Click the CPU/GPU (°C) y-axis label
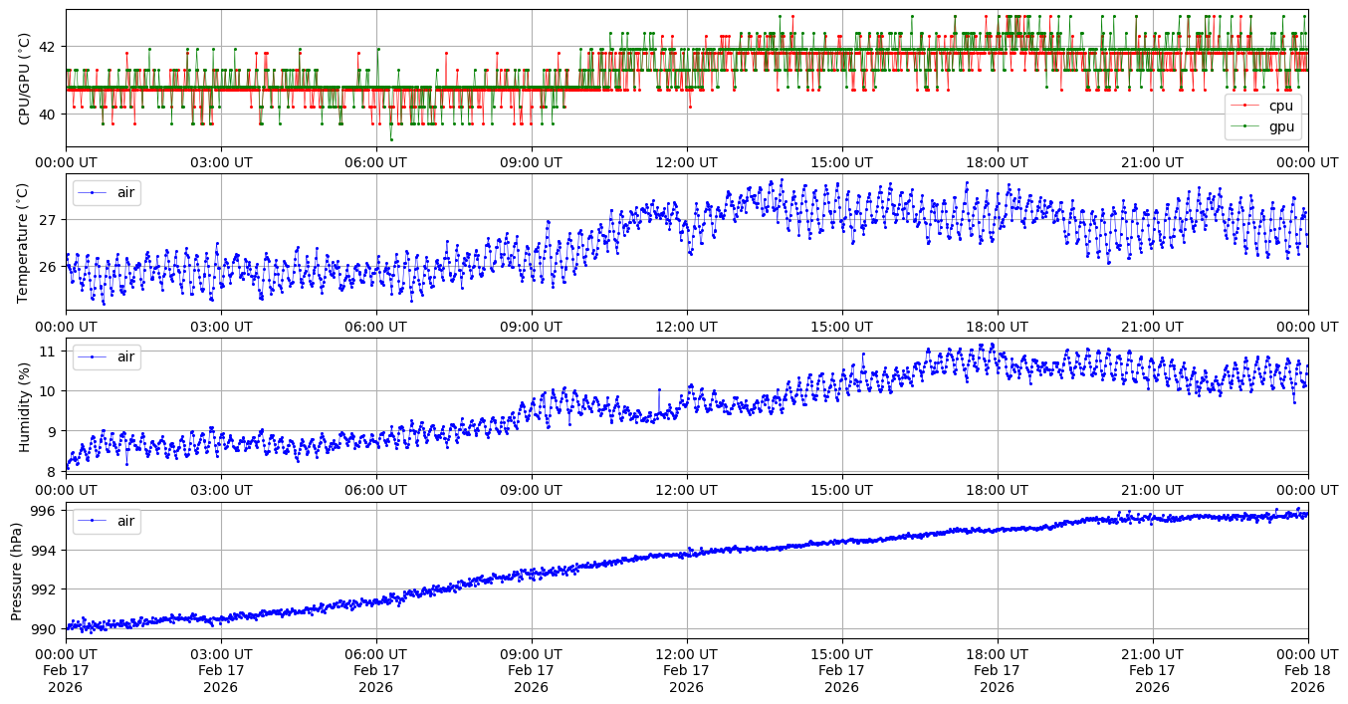The height and width of the screenshot is (704, 1348). (25, 79)
